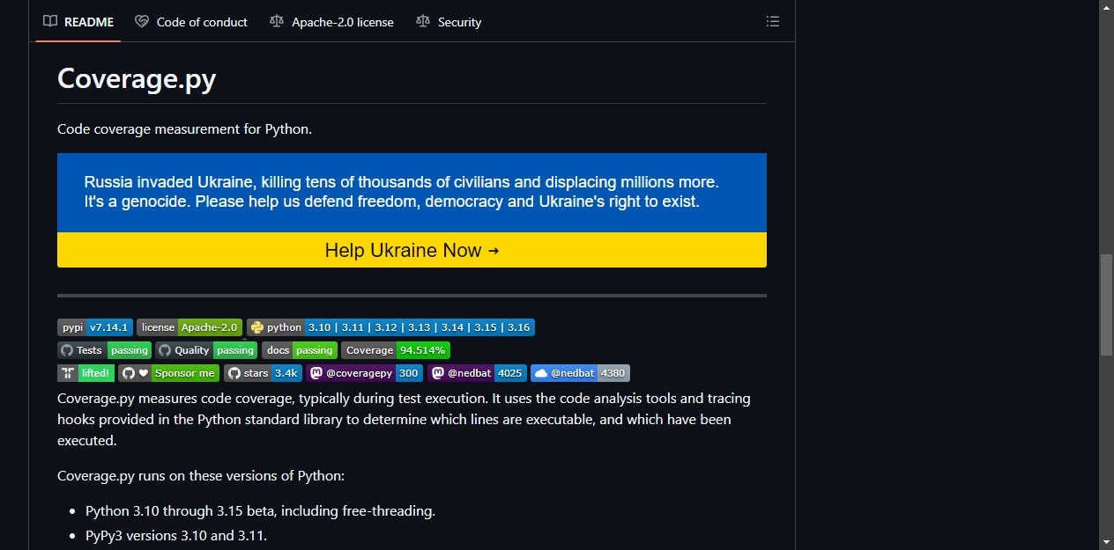
Task: Open the @nedbat 4380 Bluesky badge
Action: (580, 373)
